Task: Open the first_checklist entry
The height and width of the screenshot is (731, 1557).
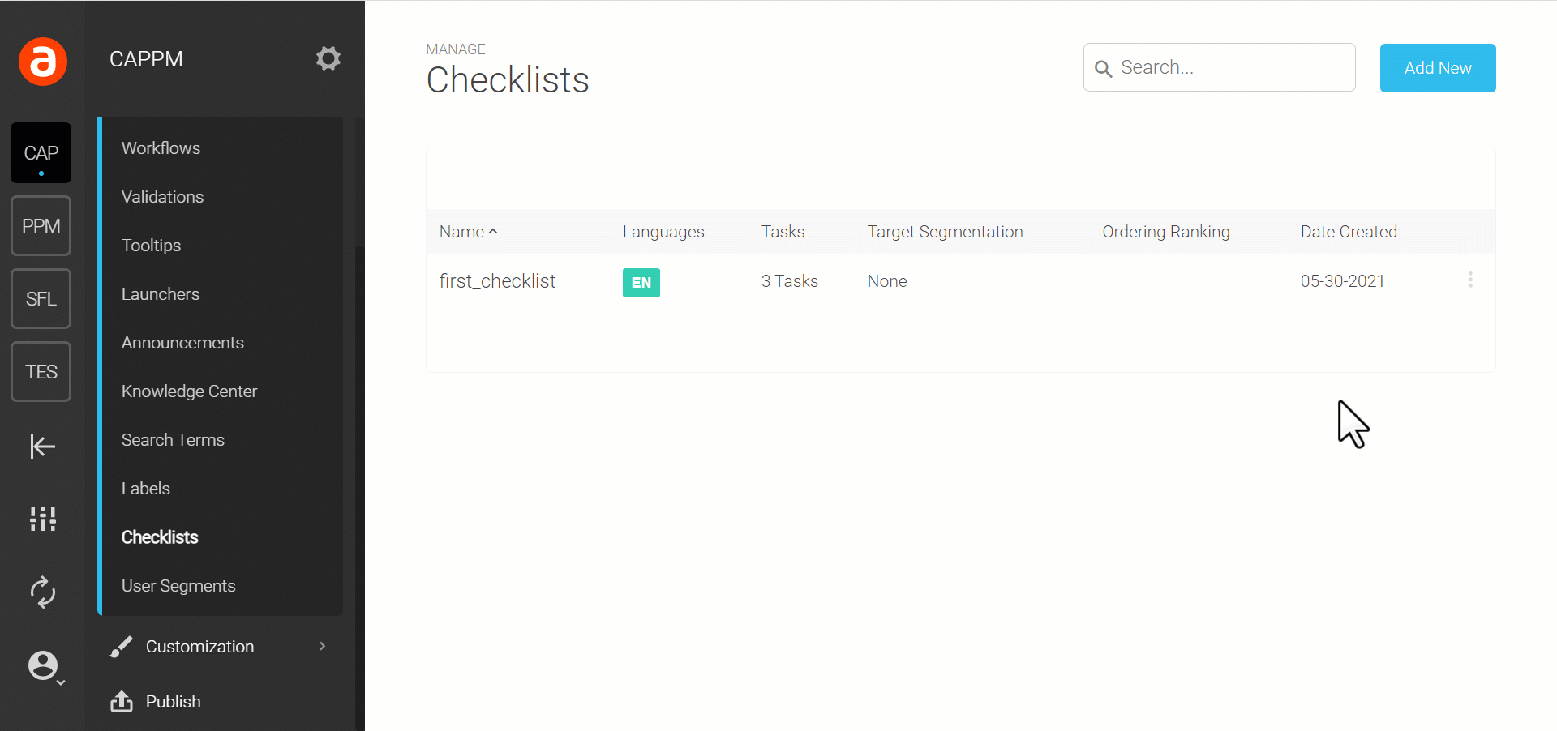Action: coord(497,281)
